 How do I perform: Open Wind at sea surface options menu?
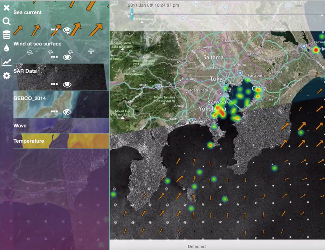coord(54,57)
